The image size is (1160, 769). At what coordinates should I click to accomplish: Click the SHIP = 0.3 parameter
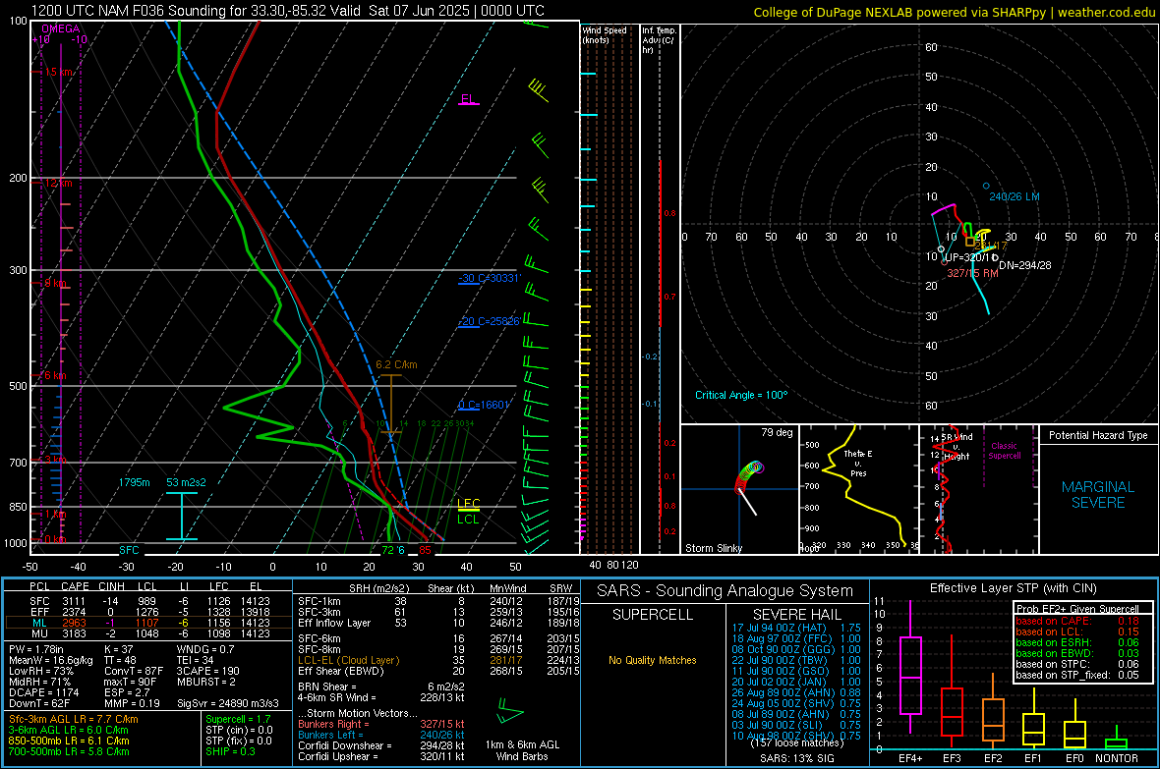[230, 751]
